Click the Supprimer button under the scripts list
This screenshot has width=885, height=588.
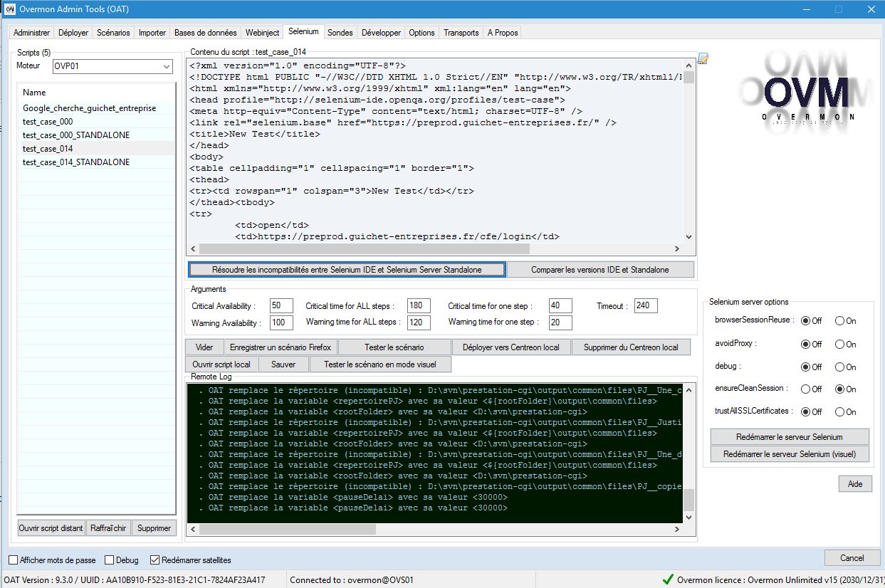tap(154, 528)
